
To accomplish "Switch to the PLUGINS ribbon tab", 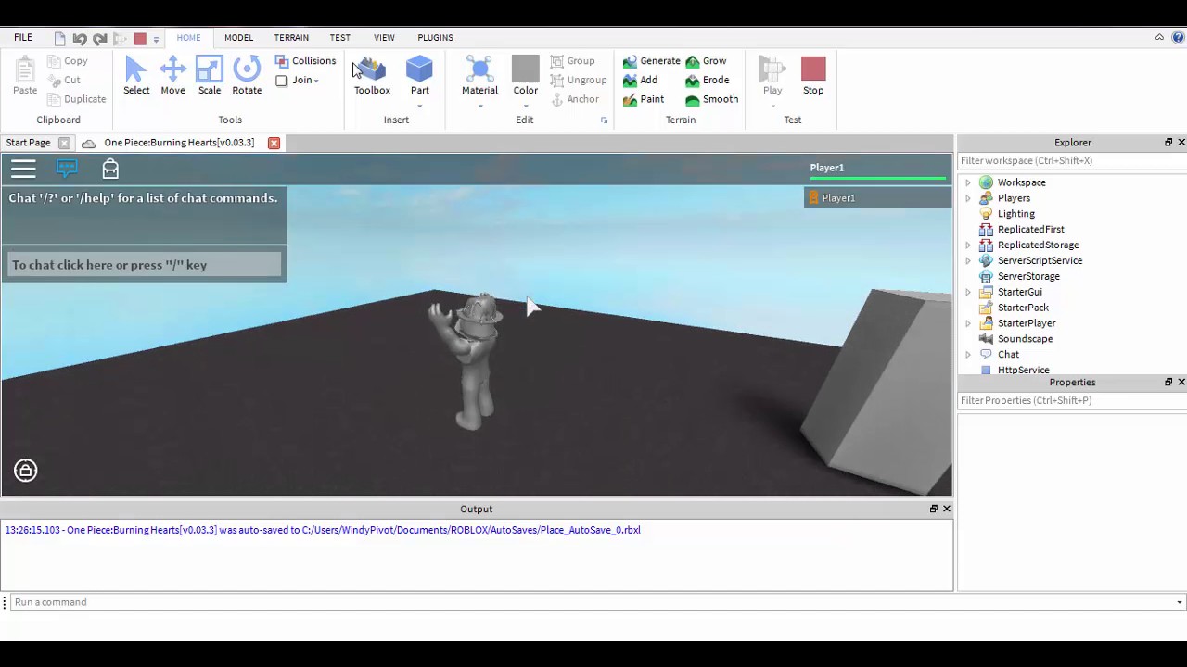I will coord(435,38).
